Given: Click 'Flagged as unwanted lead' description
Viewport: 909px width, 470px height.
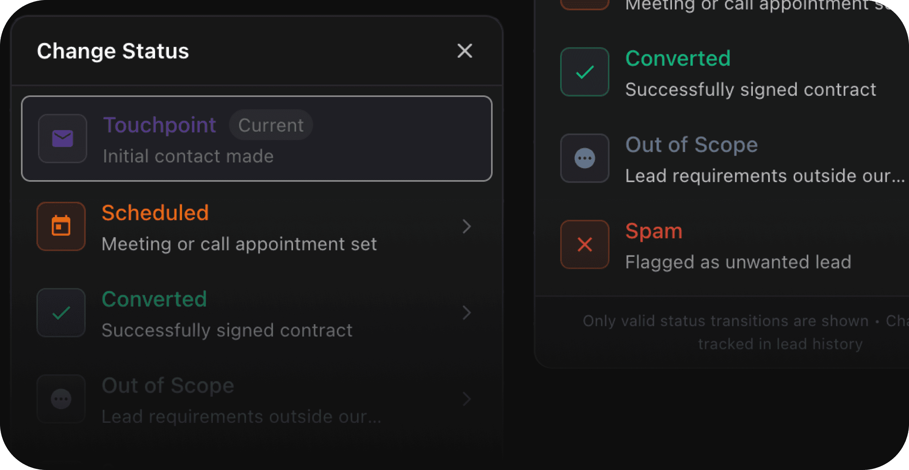Looking at the screenshot, I should pos(738,262).
